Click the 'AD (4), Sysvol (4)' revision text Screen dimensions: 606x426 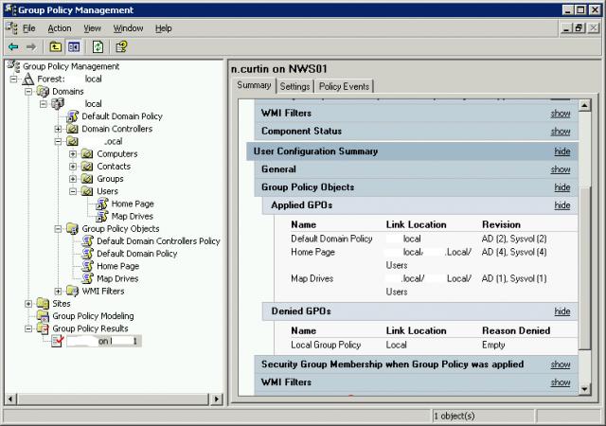click(514, 252)
